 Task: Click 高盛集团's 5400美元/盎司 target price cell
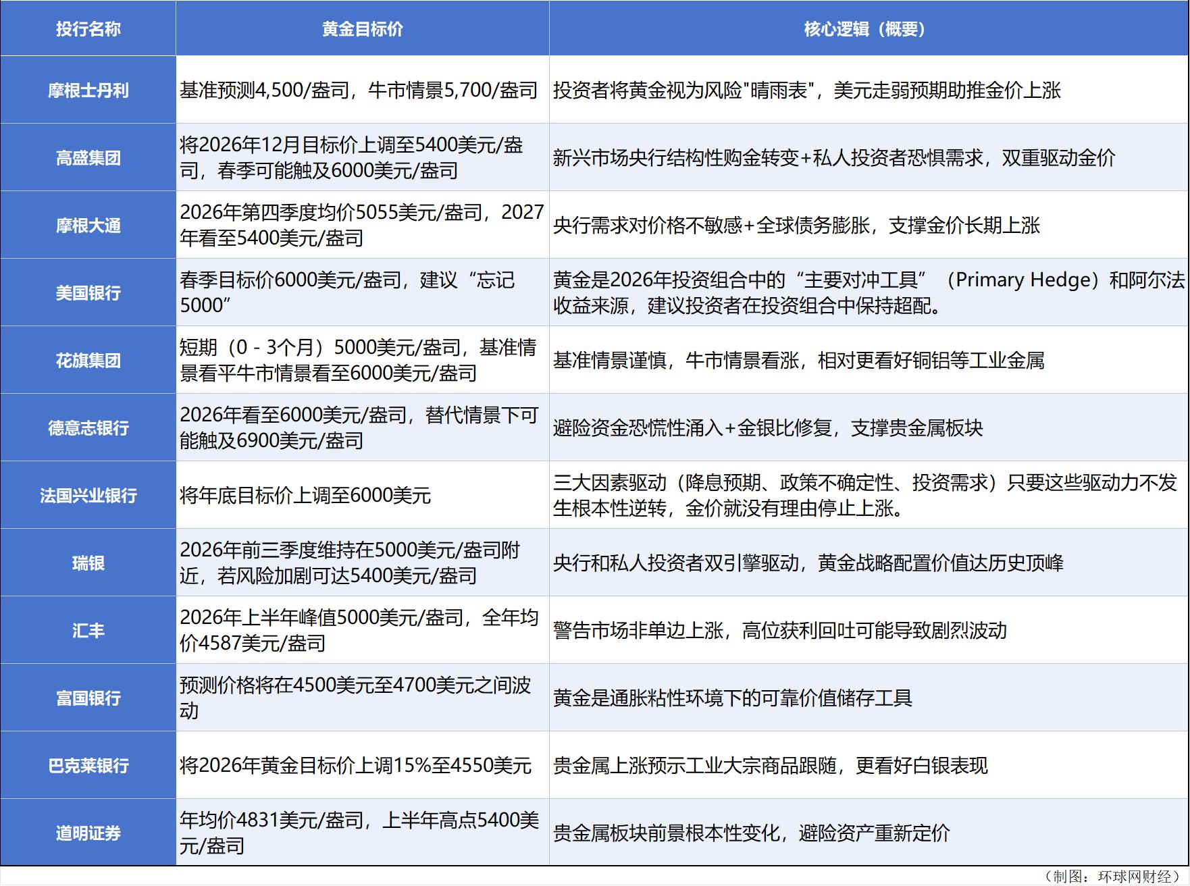(x=362, y=157)
